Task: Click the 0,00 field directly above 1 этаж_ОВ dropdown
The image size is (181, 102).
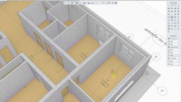Action: [175, 56]
